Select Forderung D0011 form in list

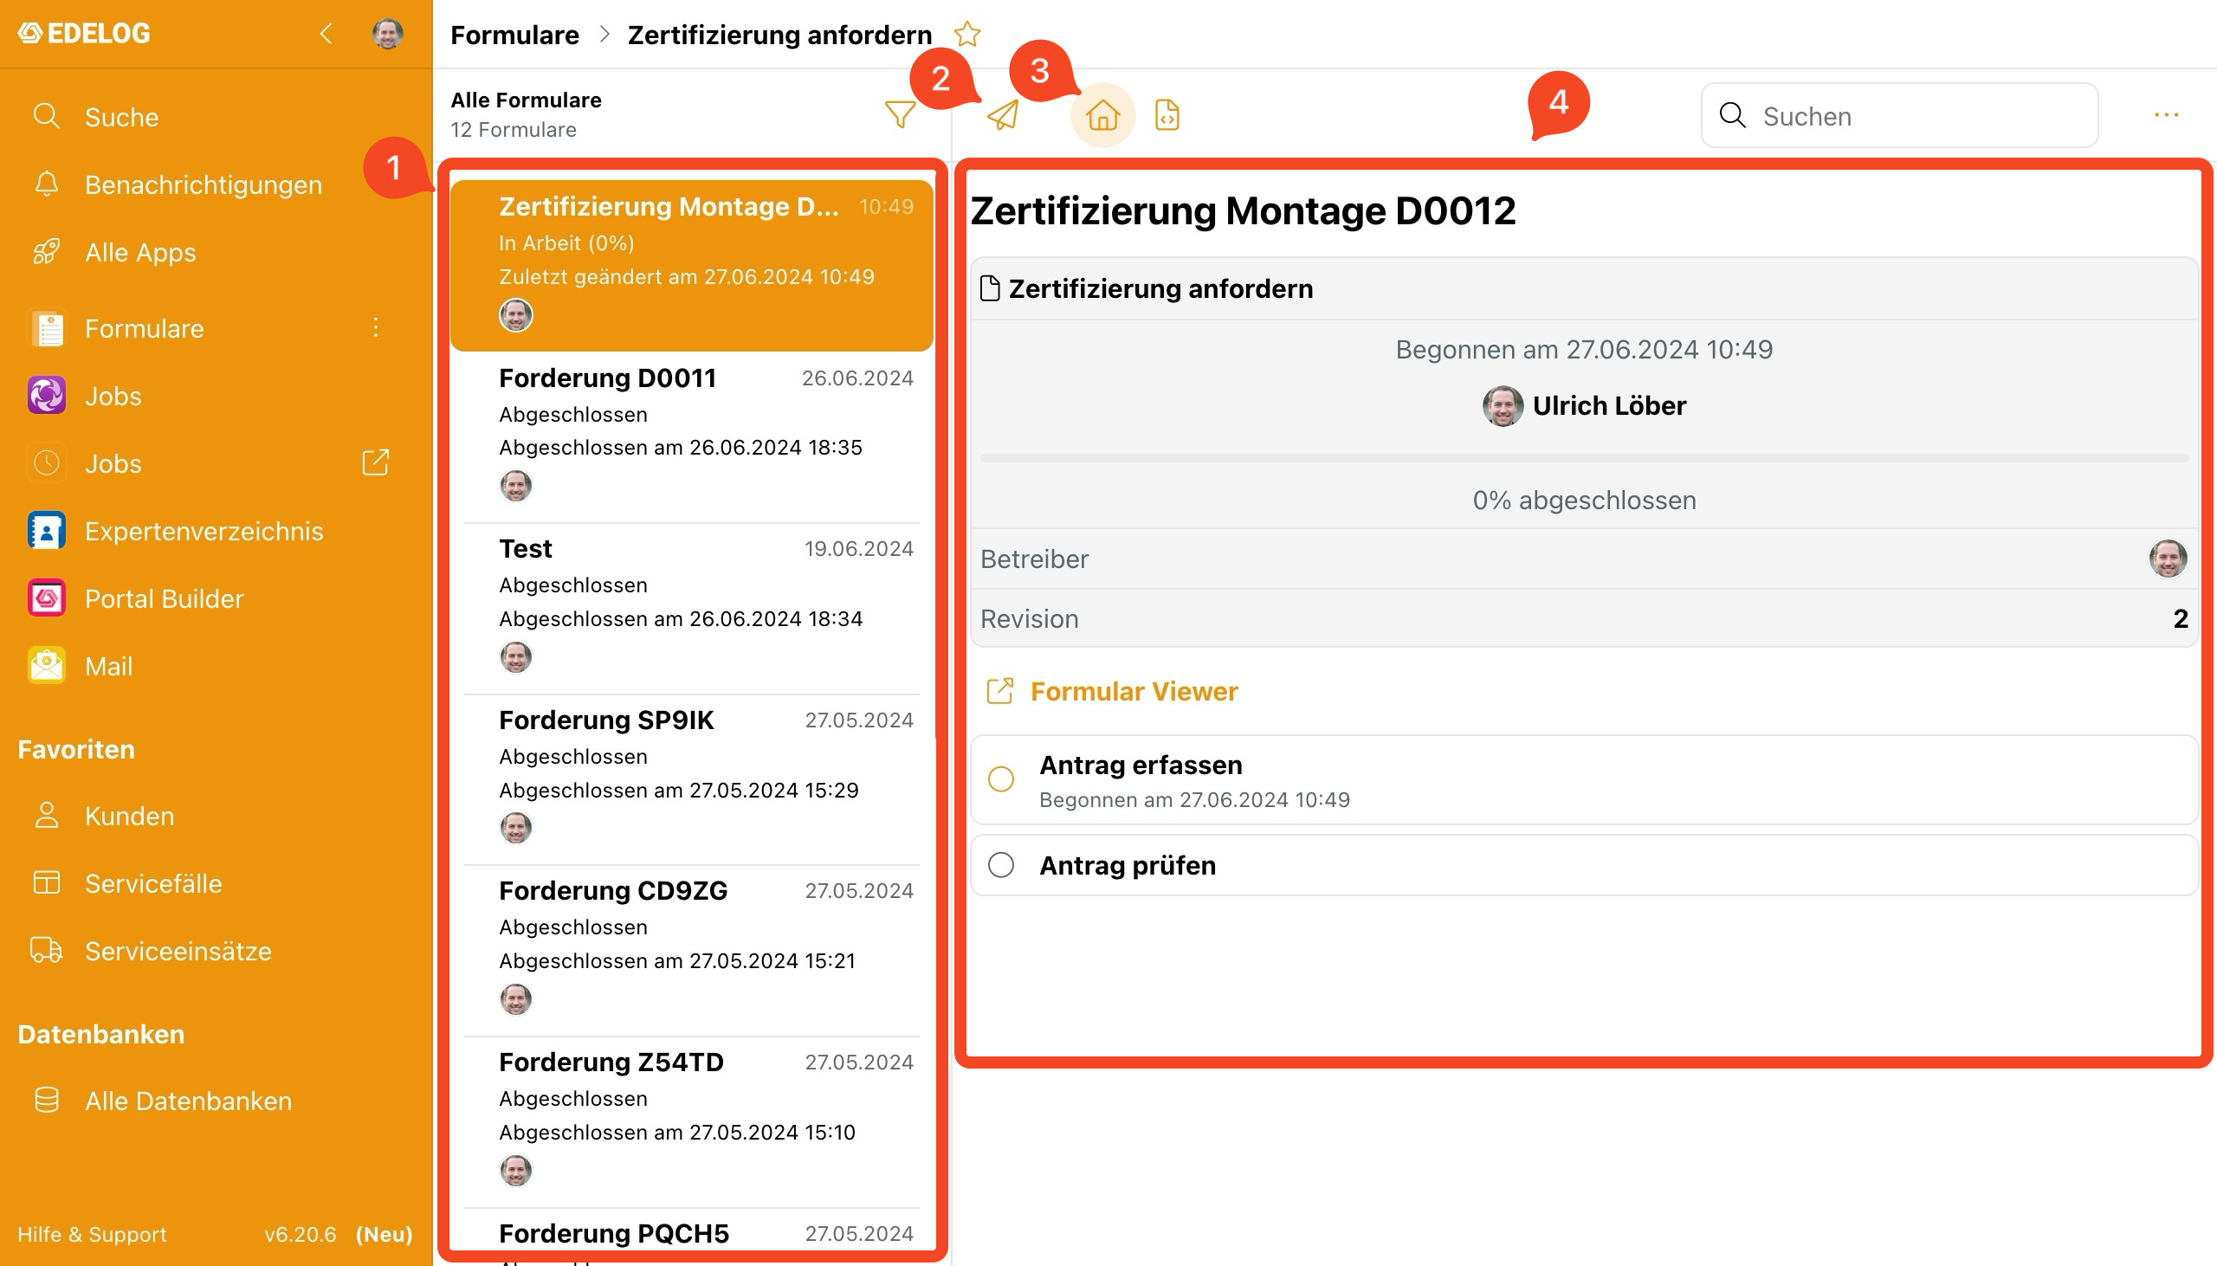point(692,436)
